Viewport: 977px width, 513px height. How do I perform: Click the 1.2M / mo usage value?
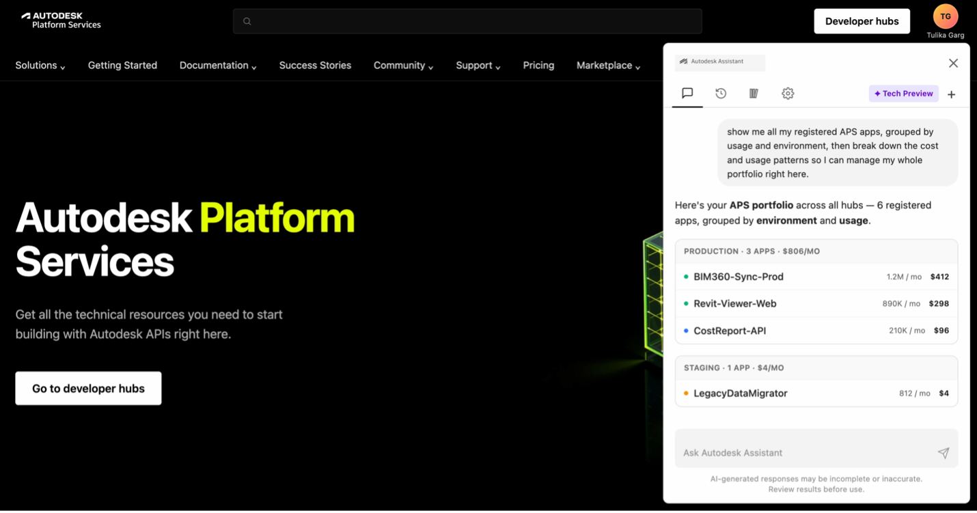tap(903, 277)
